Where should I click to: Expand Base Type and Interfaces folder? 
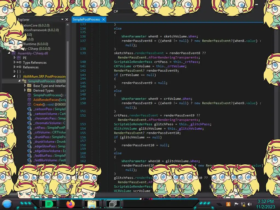click(25, 86)
